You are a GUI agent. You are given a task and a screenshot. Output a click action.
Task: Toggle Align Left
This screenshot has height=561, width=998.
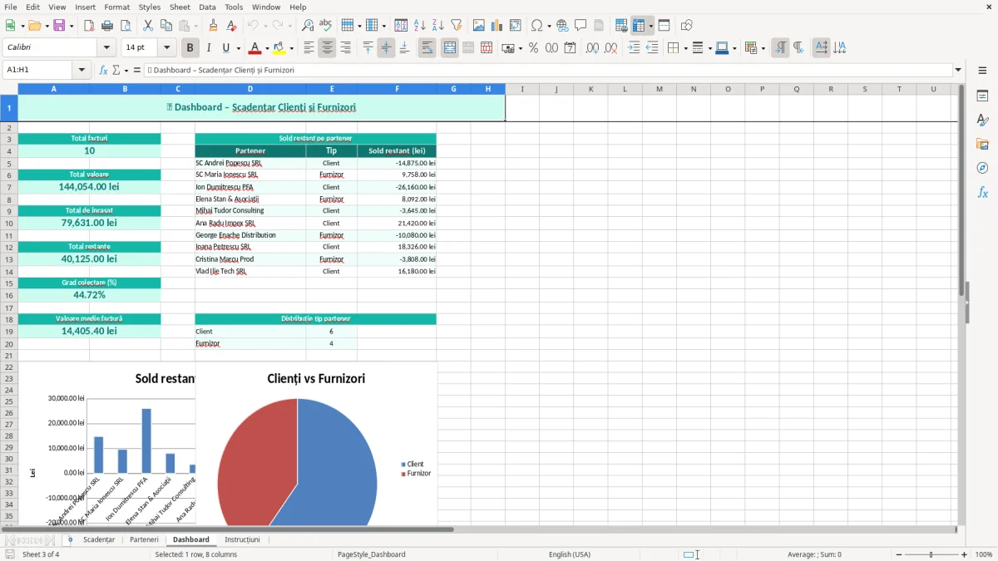tap(309, 48)
